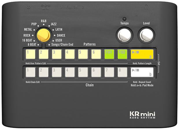
Task: Click the tempo LED indicator above Tempo
Action: pyautogui.click(x=125, y=19)
